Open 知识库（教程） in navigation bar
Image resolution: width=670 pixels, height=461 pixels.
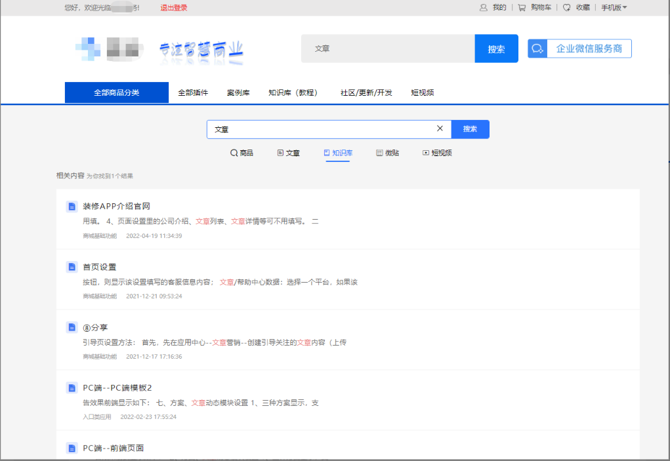click(x=293, y=92)
